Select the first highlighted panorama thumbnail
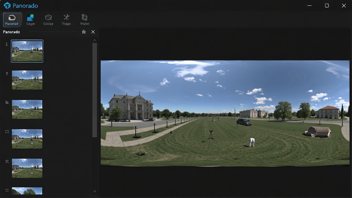The image size is (352, 198). pyautogui.click(x=27, y=51)
